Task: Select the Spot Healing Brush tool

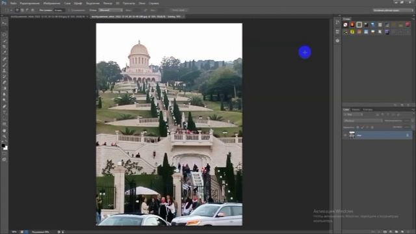Action: tap(4, 59)
